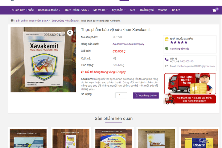Click the hotline number 0962800110

click(x=187, y=61)
